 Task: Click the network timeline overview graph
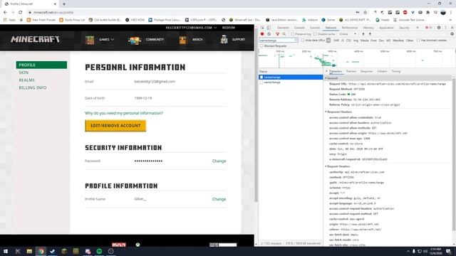click(x=356, y=58)
